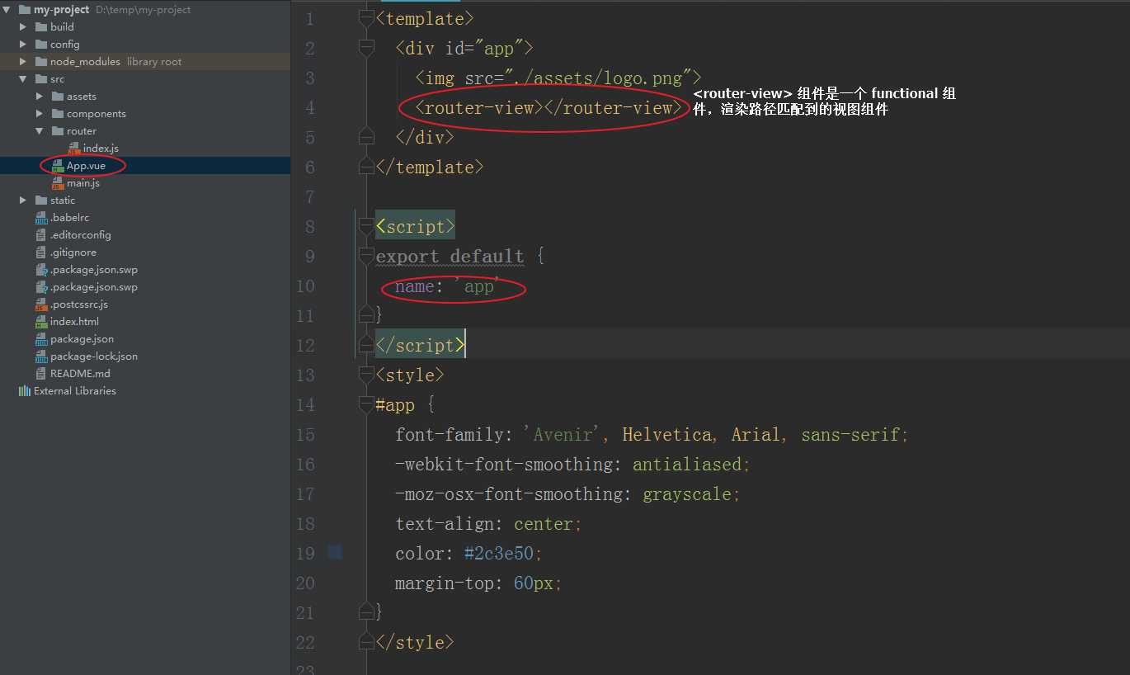Click the index.html file icon
Viewport: 1130px width, 675px height.
coord(41,322)
